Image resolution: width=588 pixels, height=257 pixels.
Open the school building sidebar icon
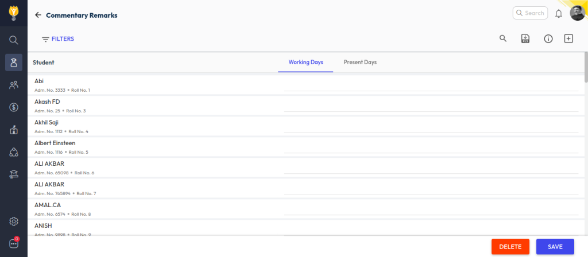coord(14,130)
